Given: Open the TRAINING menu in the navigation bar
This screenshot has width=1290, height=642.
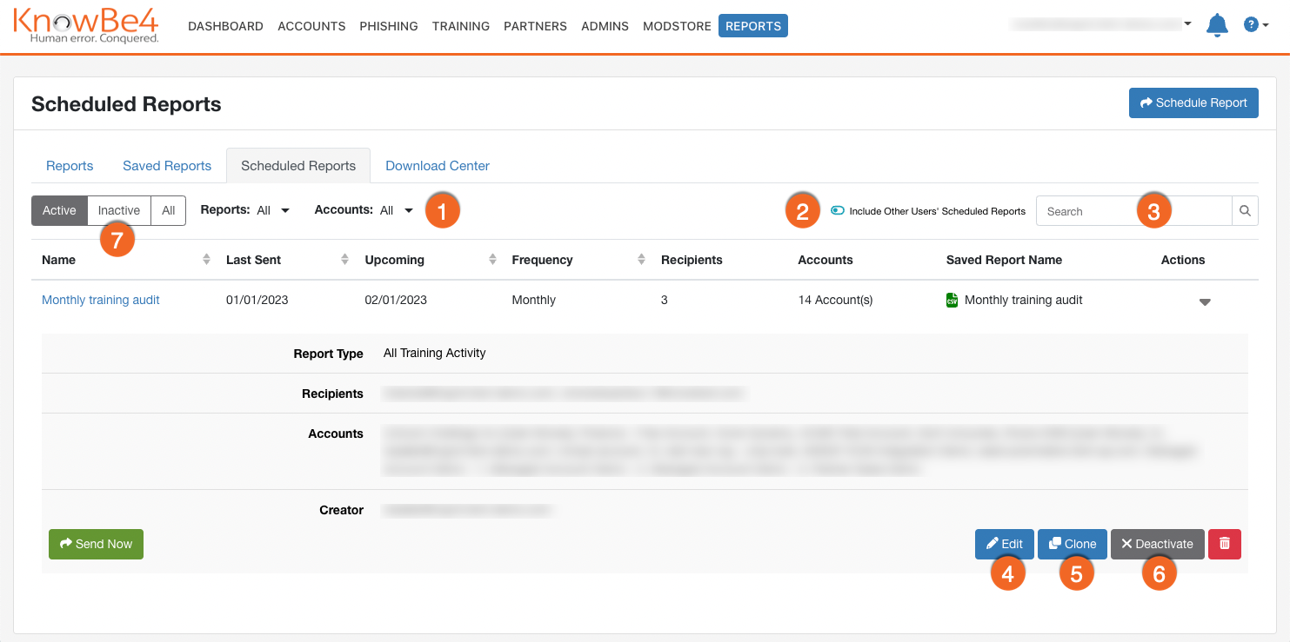Looking at the screenshot, I should click(x=460, y=26).
